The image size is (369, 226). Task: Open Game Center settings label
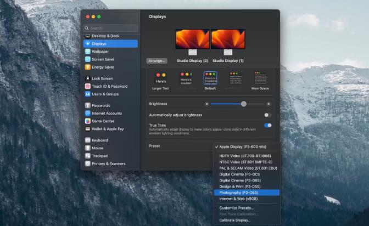[x=103, y=121]
